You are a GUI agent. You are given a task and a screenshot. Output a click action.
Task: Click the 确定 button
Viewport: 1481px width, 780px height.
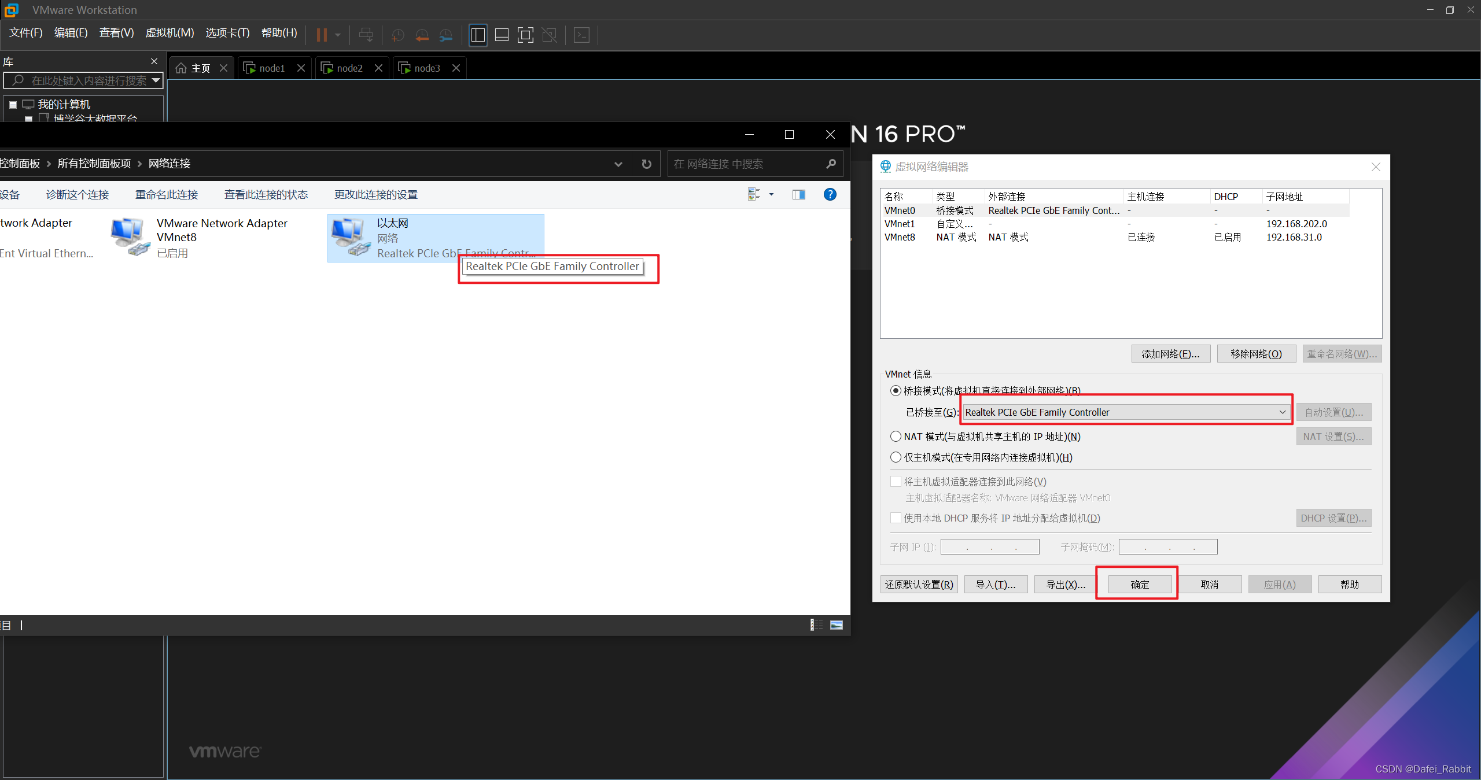(x=1139, y=585)
